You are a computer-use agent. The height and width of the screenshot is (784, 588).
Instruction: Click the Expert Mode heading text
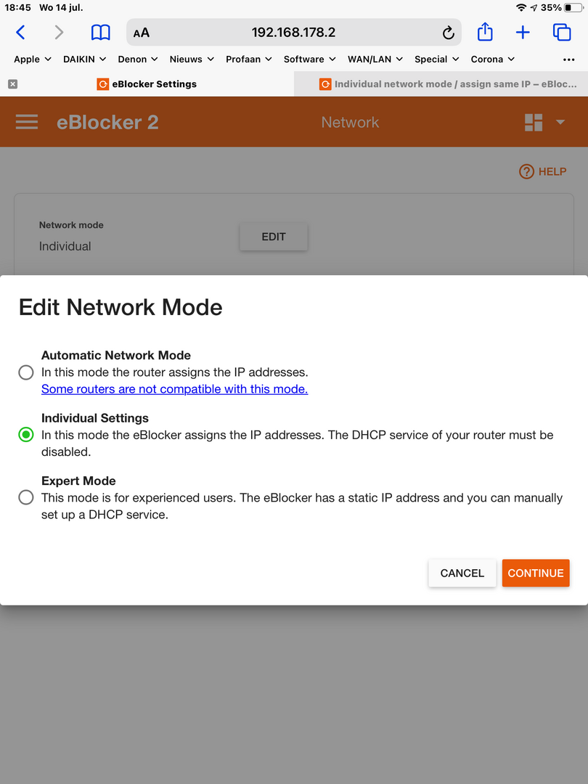pyautogui.click(x=78, y=481)
